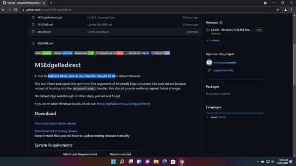Click the Support me on Ko-fi badge
Screen dimensions: 296x166
(x=109, y=53)
